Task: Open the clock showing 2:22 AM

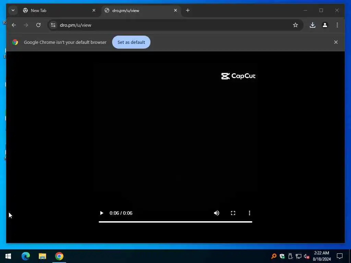Action: coord(322,256)
